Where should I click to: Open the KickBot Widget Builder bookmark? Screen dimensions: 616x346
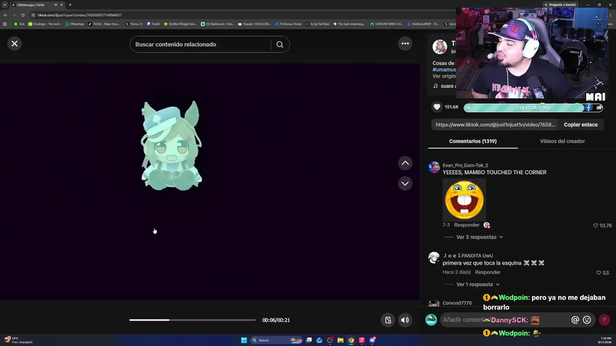point(180,24)
